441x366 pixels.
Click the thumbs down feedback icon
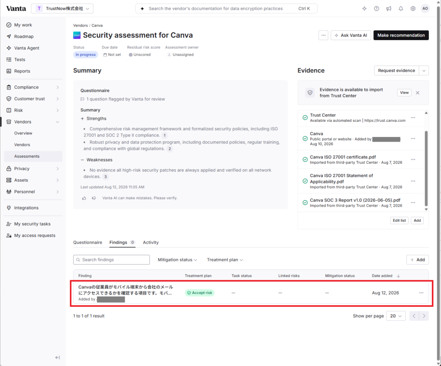tap(93, 198)
